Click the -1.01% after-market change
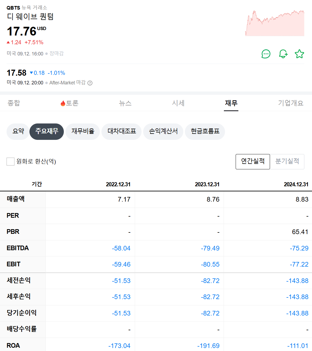 tap(56, 73)
